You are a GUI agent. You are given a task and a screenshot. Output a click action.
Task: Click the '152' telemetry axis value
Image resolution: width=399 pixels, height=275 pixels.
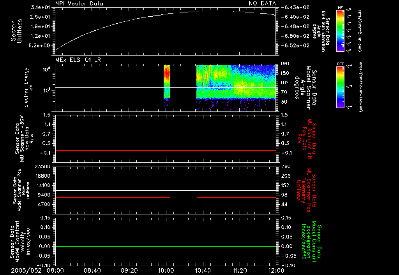[x=286, y=185]
